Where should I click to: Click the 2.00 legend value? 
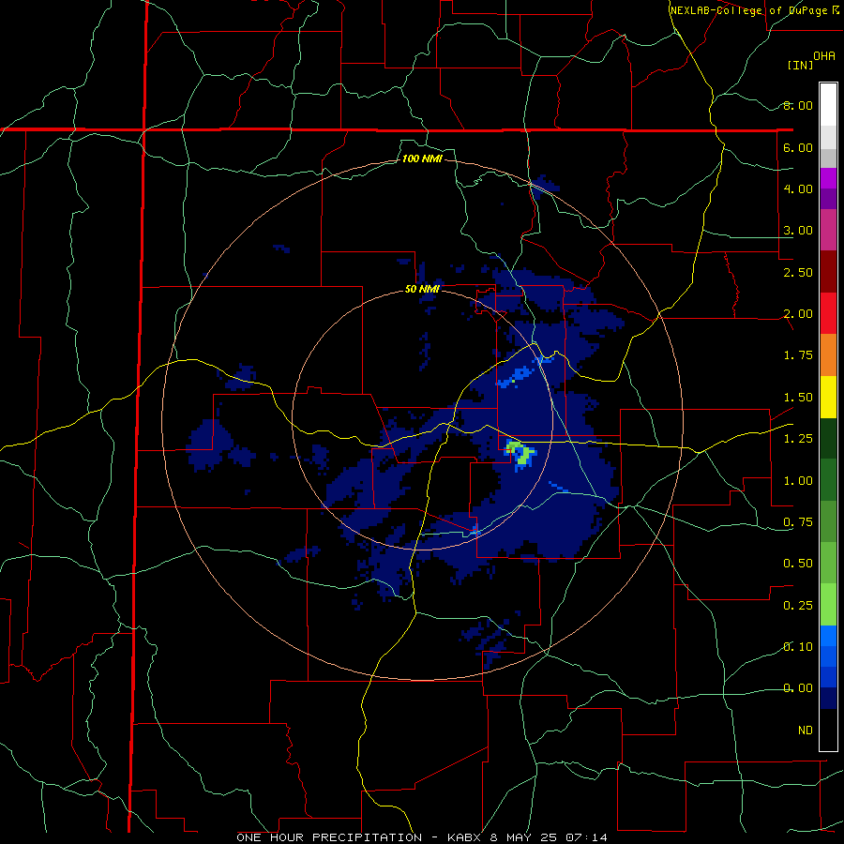pyautogui.click(x=798, y=314)
